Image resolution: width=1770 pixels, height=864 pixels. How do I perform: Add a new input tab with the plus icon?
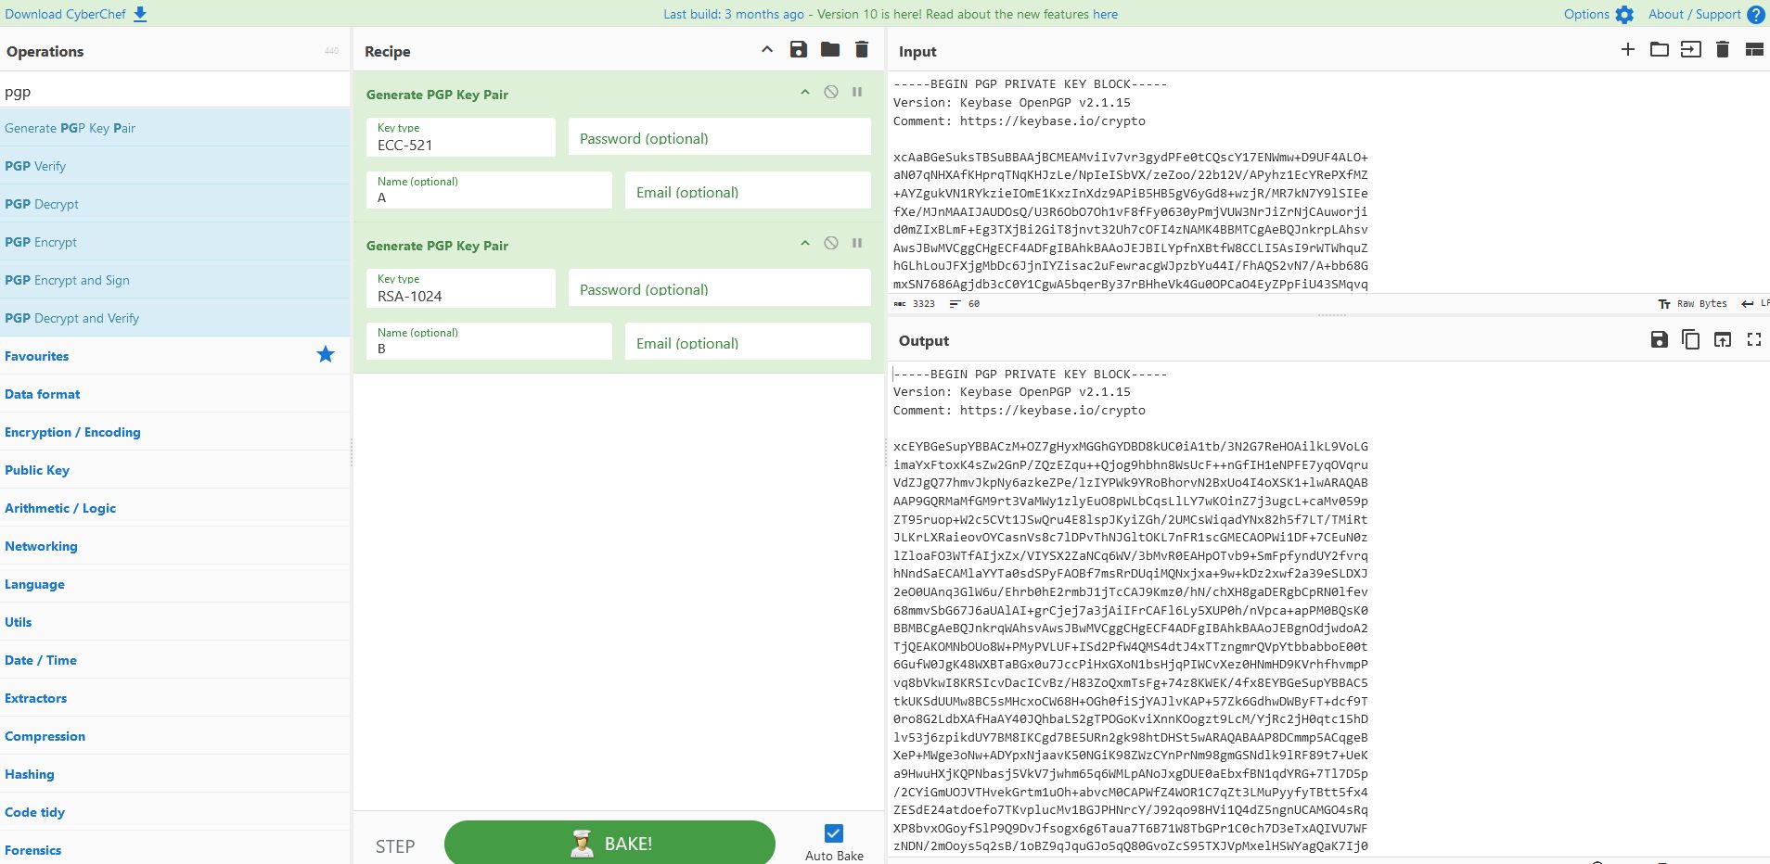point(1628,49)
